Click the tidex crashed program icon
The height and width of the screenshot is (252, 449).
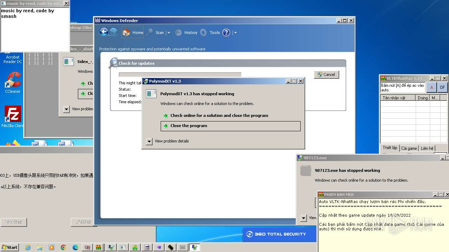click(68, 62)
